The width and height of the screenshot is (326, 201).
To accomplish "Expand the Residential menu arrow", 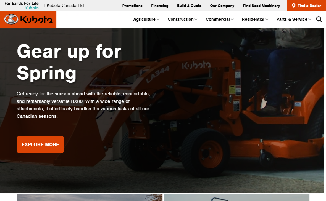I will click(267, 20).
